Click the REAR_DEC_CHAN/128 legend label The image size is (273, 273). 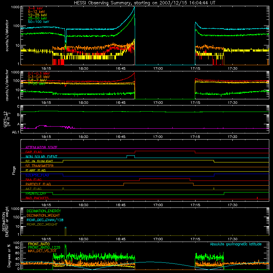[45, 220]
